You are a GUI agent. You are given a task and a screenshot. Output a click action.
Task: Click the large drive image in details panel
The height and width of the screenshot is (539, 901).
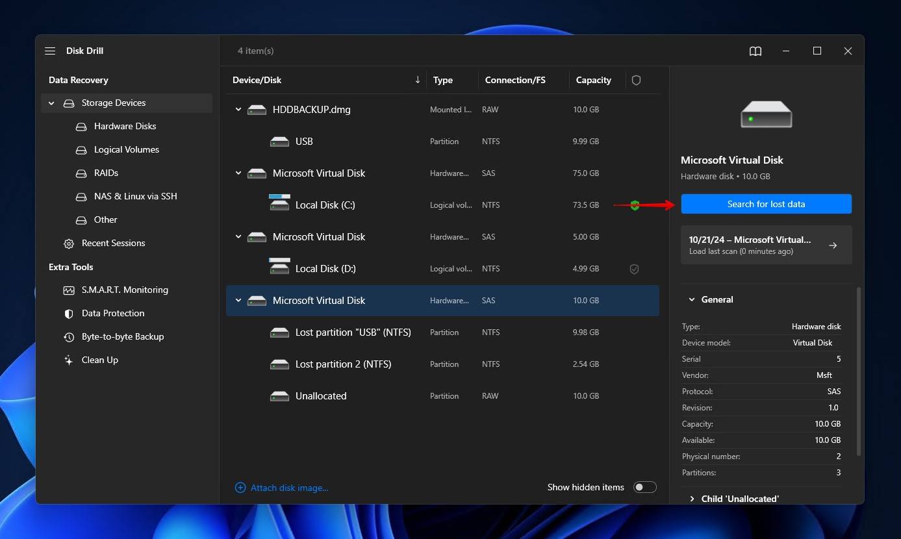pyautogui.click(x=767, y=115)
